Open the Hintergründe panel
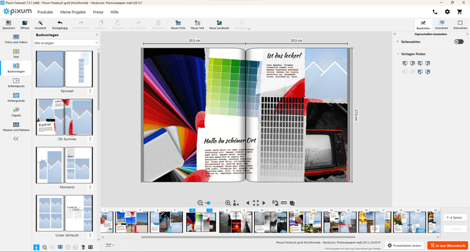Screen dimensions: 470x252 pos(16,98)
